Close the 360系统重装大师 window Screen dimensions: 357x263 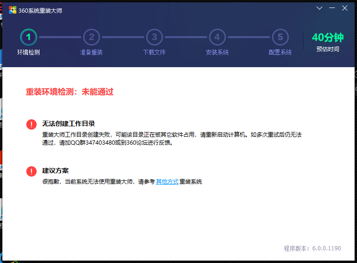click(345, 8)
